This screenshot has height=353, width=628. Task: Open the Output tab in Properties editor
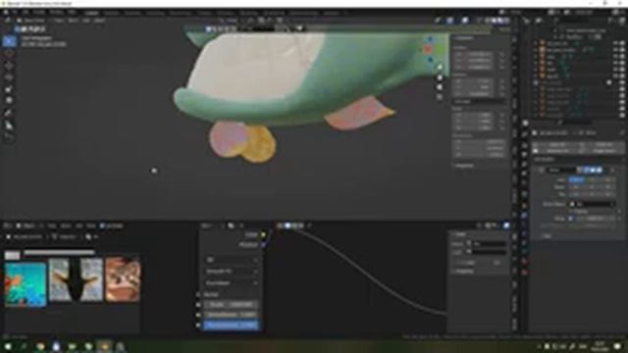pyautogui.click(x=525, y=144)
